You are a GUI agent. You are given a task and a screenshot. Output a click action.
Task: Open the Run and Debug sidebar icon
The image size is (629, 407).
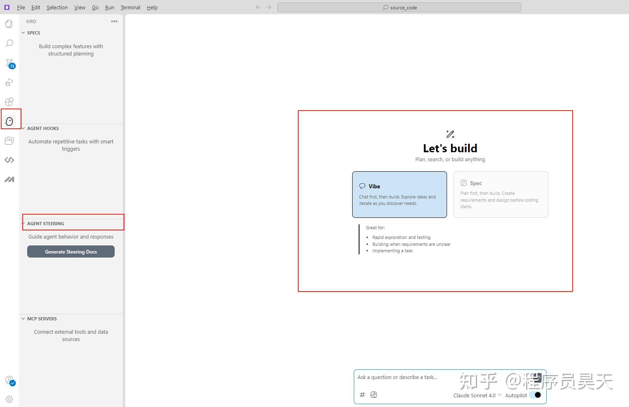(9, 83)
